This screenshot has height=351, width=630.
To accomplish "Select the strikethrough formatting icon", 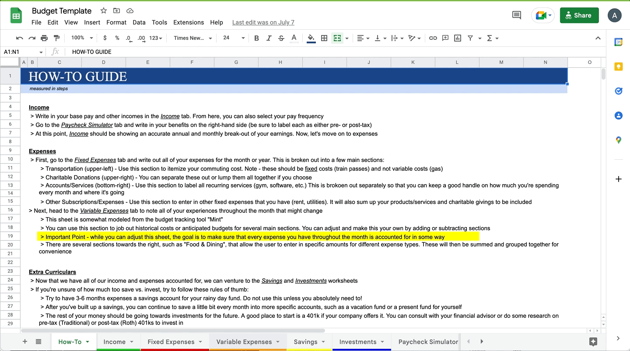I will pyautogui.click(x=281, y=38).
